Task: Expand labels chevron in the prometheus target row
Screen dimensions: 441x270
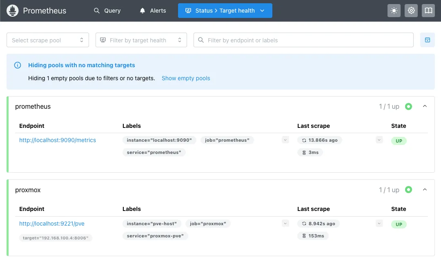Action: pos(285,140)
